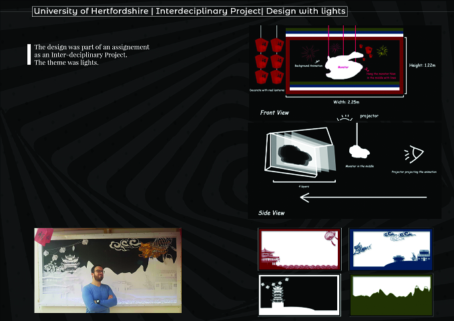Click the Side View label
Viewport: 454px width, 321px height.
(271, 213)
